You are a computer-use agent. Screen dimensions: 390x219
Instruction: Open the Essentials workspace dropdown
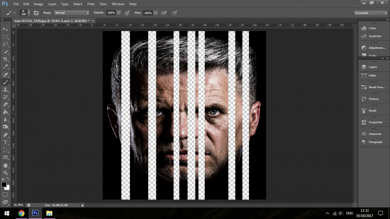pos(371,13)
